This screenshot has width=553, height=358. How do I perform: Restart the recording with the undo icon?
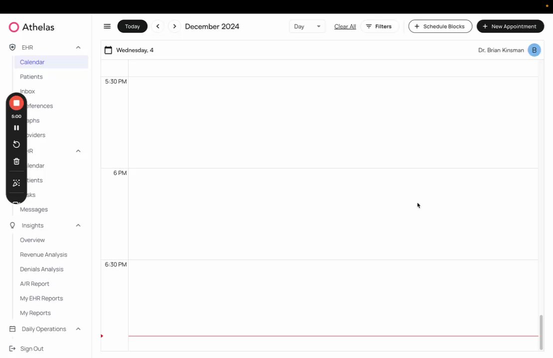[16, 144]
